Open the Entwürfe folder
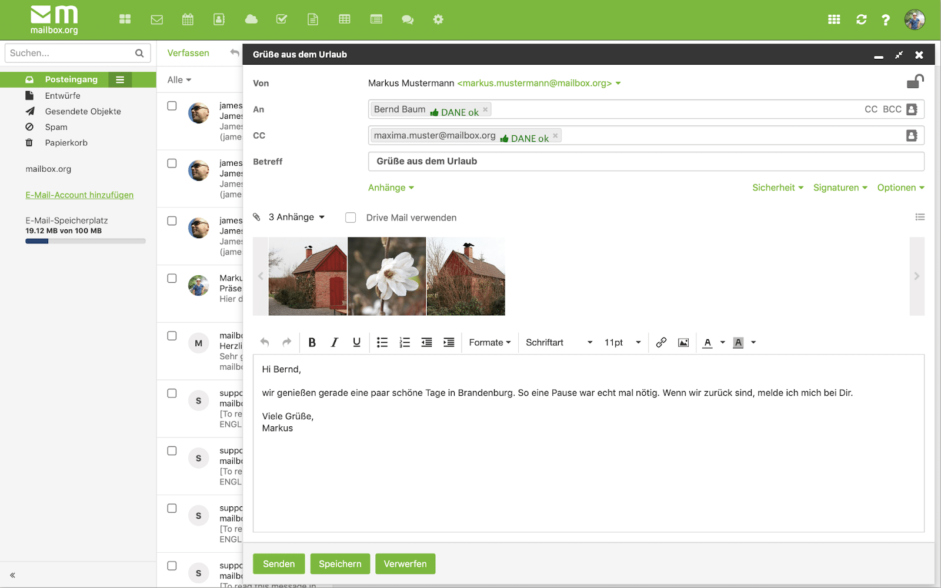The width and height of the screenshot is (941, 588). point(64,95)
